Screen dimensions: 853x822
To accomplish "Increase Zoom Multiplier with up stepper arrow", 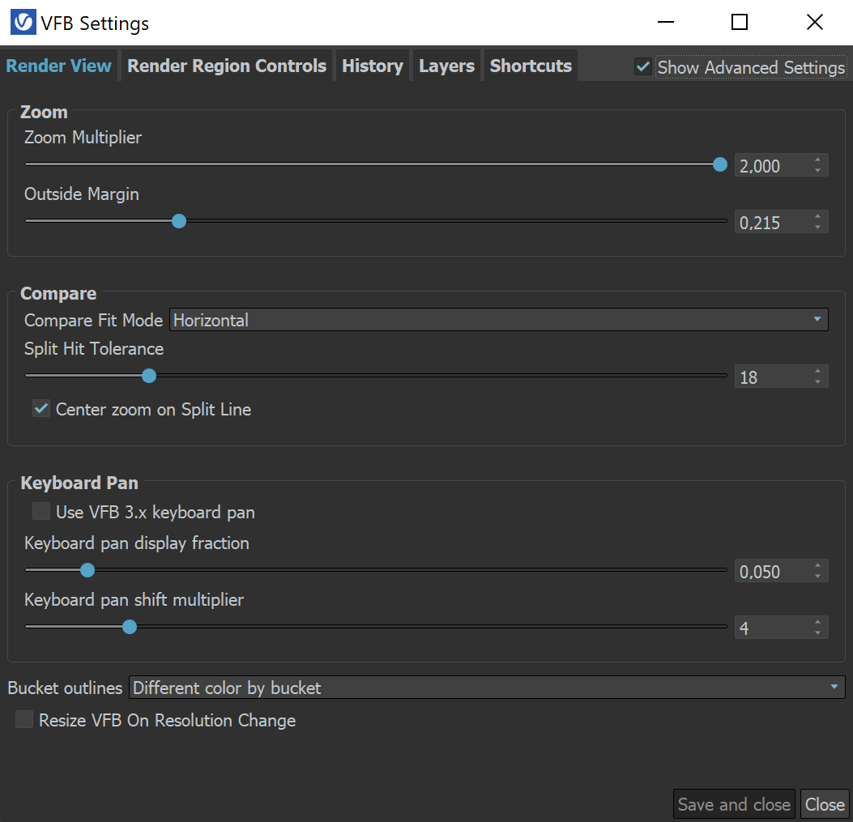I will pyautogui.click(x=817, y=160).
